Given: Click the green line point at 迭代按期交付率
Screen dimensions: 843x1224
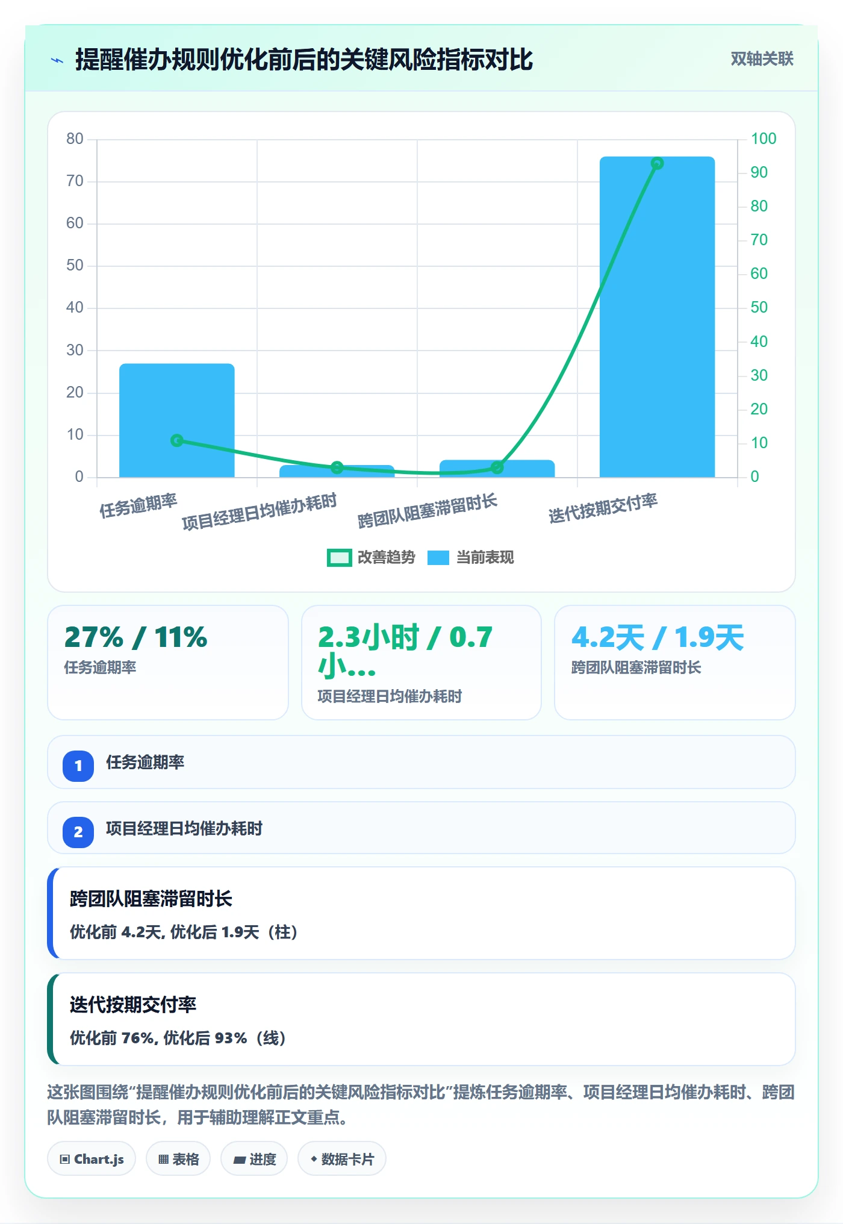Looking at the screenshot, I should tap(657, 163).
